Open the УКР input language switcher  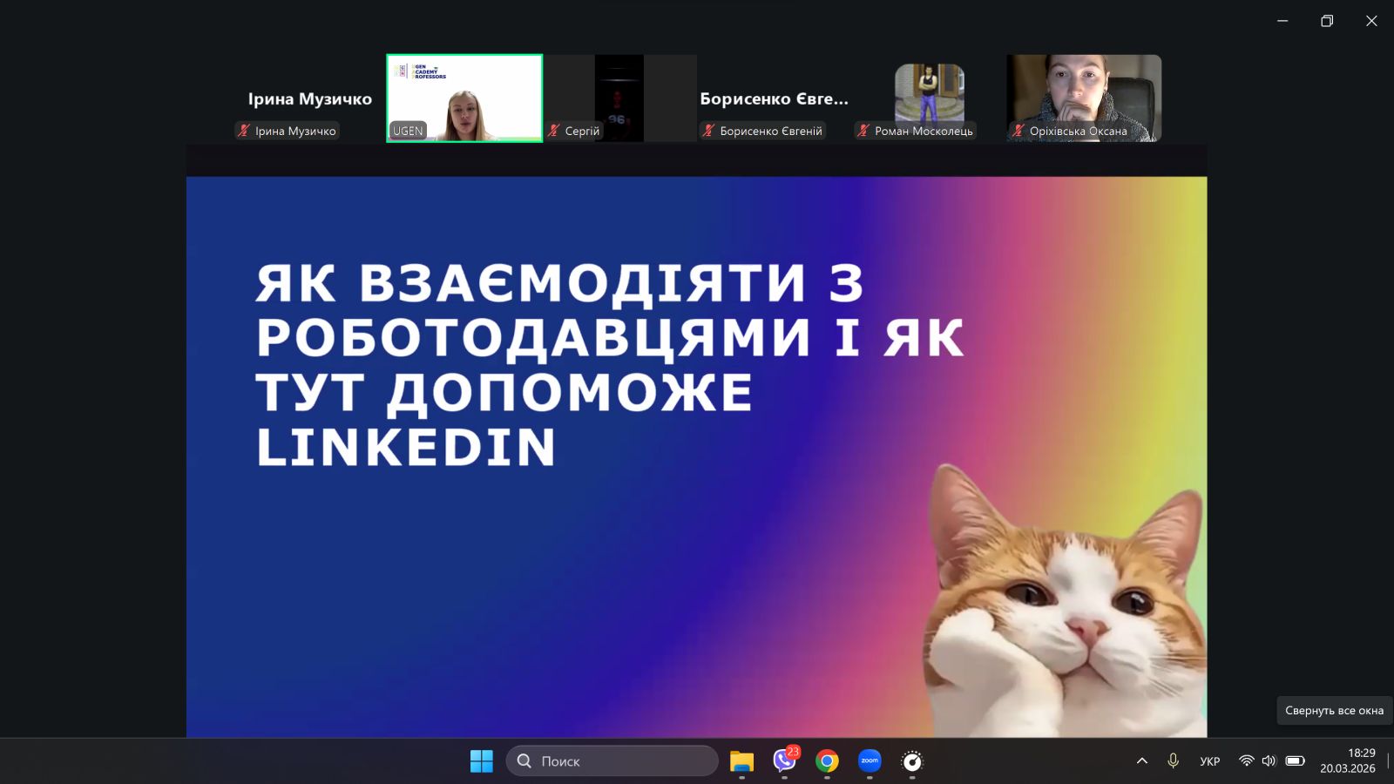[x=1209, y=761]
